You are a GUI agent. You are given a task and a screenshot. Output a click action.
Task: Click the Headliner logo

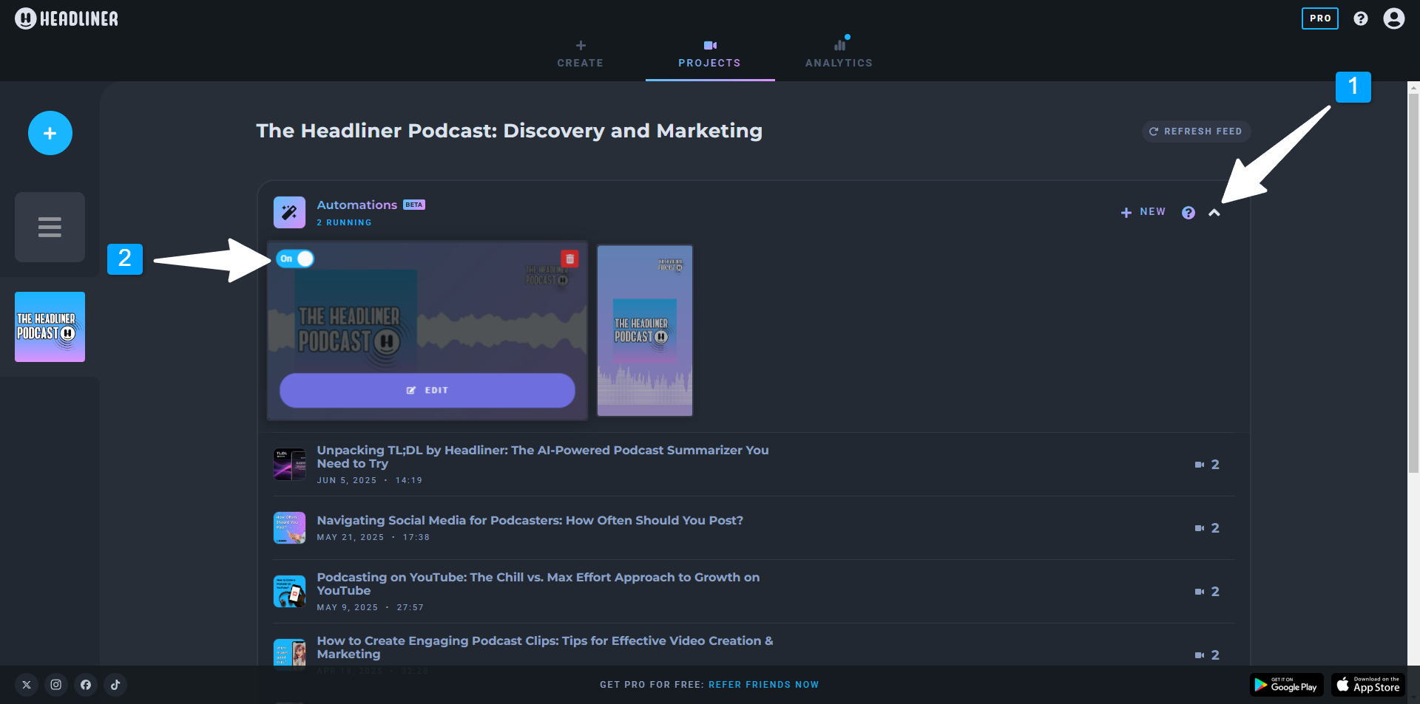pyautogui.click(x=67, y=18)
